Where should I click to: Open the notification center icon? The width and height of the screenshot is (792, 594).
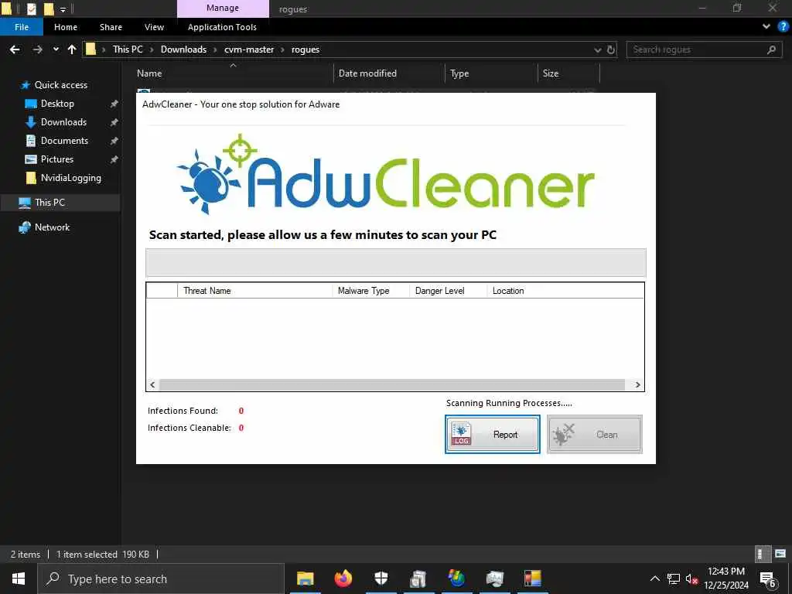[x=768, y=579]
